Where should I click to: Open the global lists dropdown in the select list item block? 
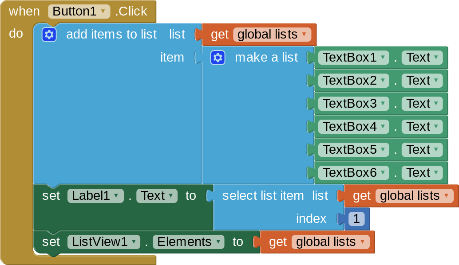414,196
